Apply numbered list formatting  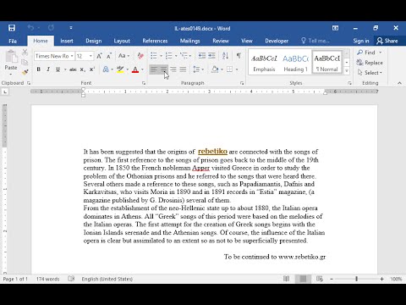click(x=169, y=56)
